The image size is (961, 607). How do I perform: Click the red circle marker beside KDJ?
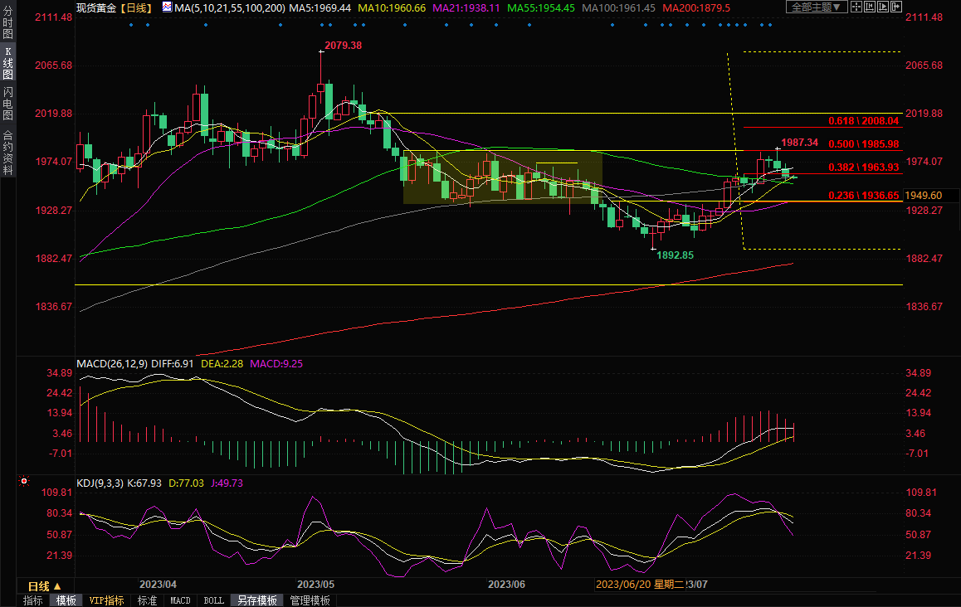tap(23, 481)
